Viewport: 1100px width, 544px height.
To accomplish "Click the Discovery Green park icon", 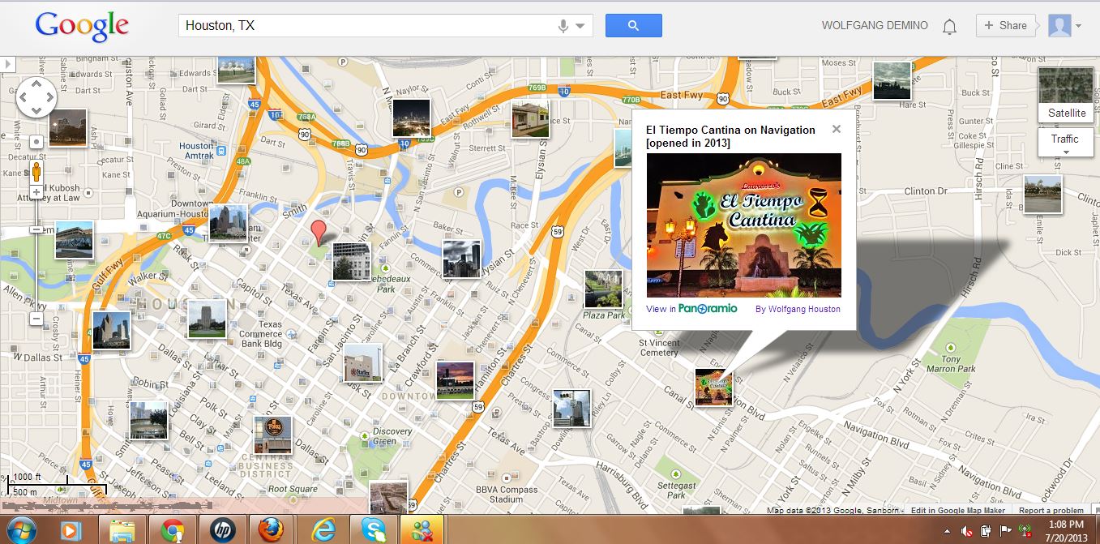I will click(x=366, y=436).
